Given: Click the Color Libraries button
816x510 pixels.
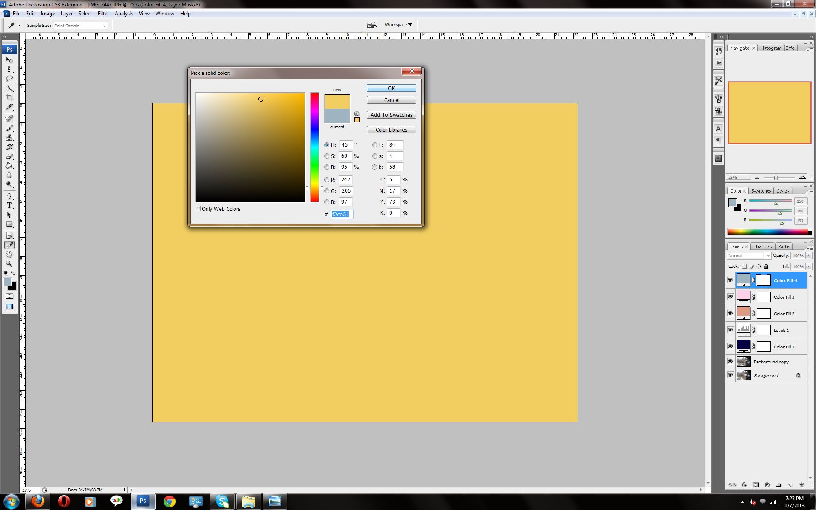Looking at the screenshot, I should pyautogui.click(x=391, y=130).
